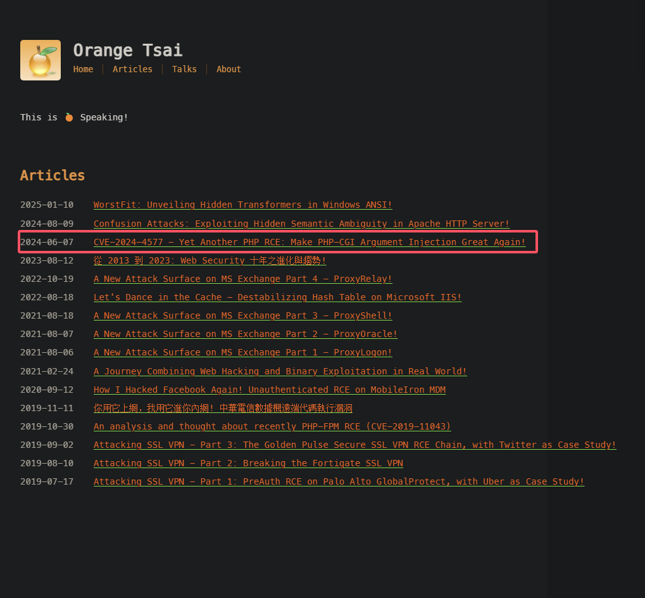
Task: Open the Home navigation link
Action: click(x=83, y=69)
